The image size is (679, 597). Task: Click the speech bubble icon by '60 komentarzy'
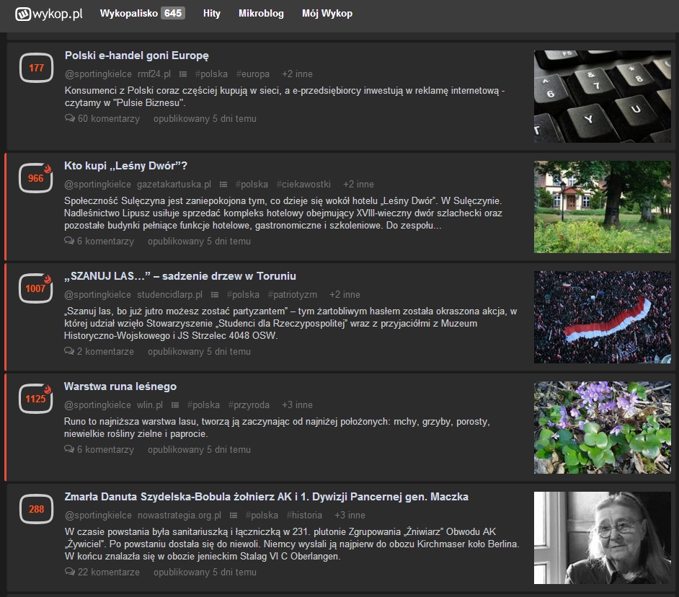pos(70,118)
